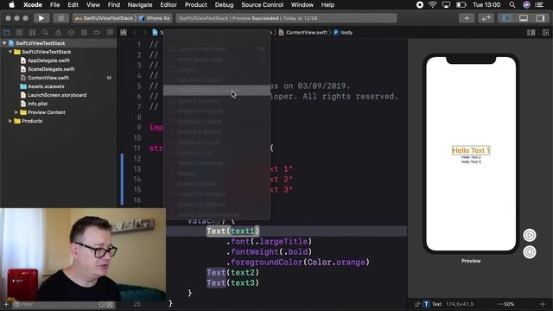This screenshot has height=311, width=553.
Task: Collapse the SwiftUIViewTextStack yellow folder
Action: [x=10, y=52]
